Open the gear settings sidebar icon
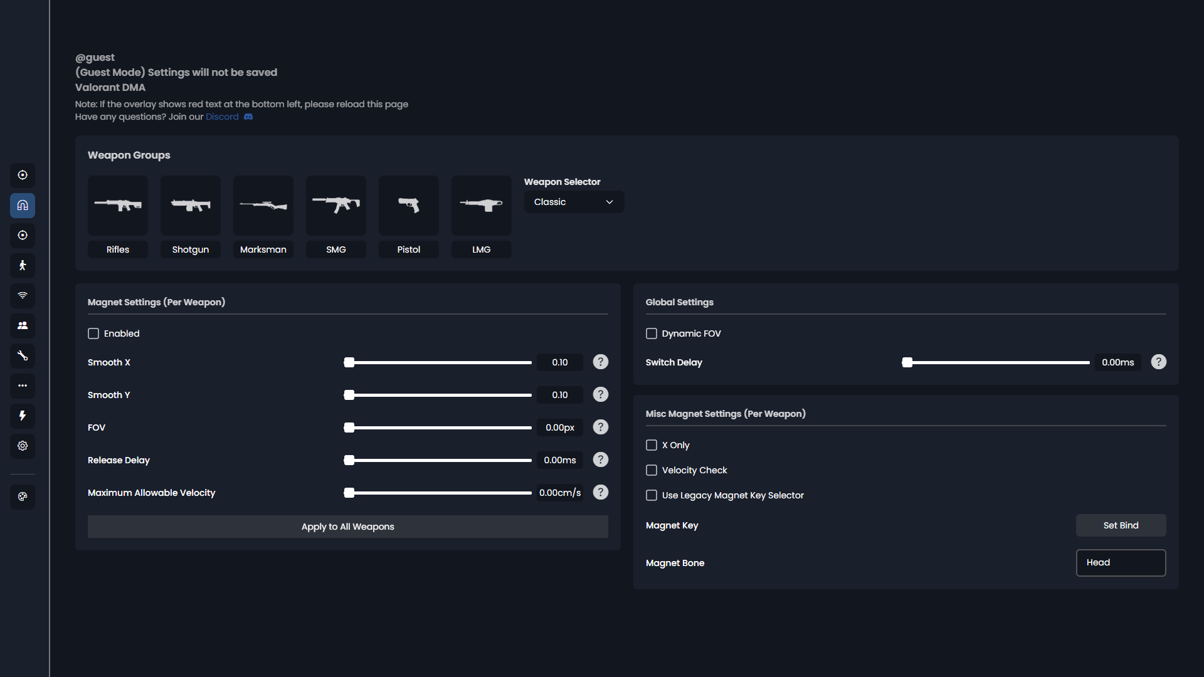The height and width of the screenshot is (677, 1204). pos(23,446)
